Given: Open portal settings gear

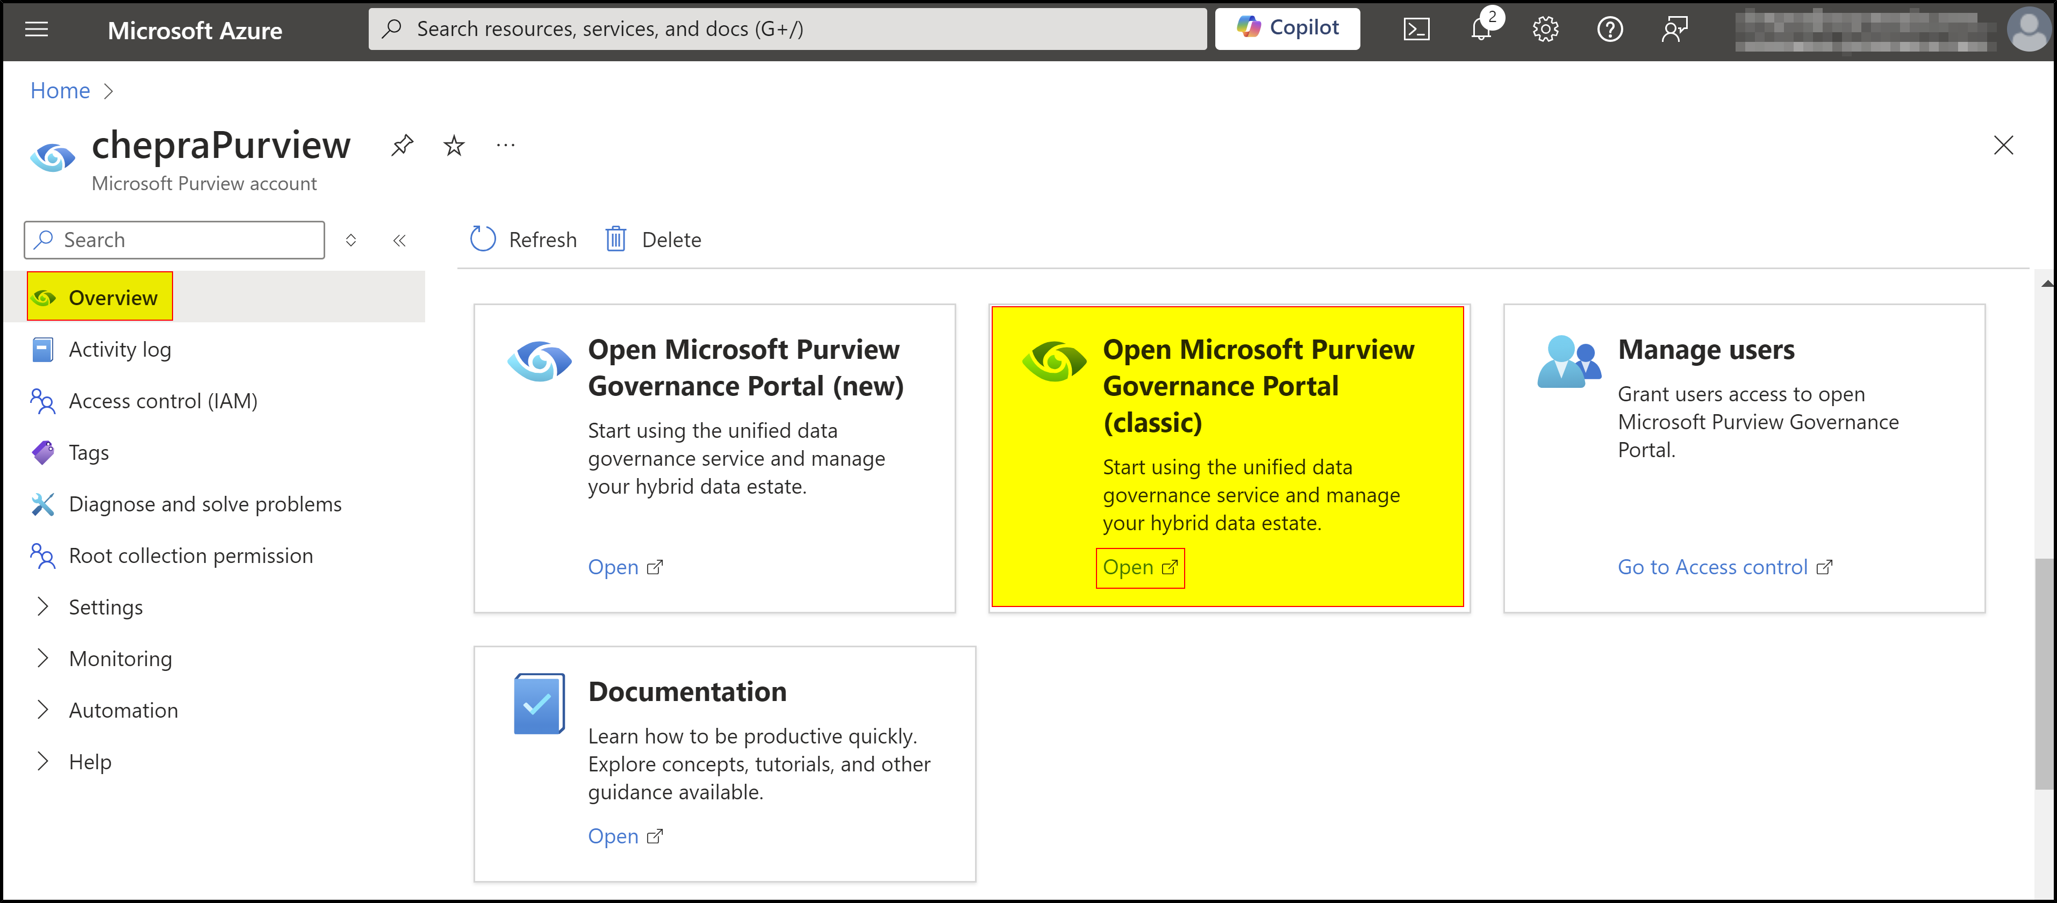Looking at the screenshot, I should click(x=1545, y=30).
